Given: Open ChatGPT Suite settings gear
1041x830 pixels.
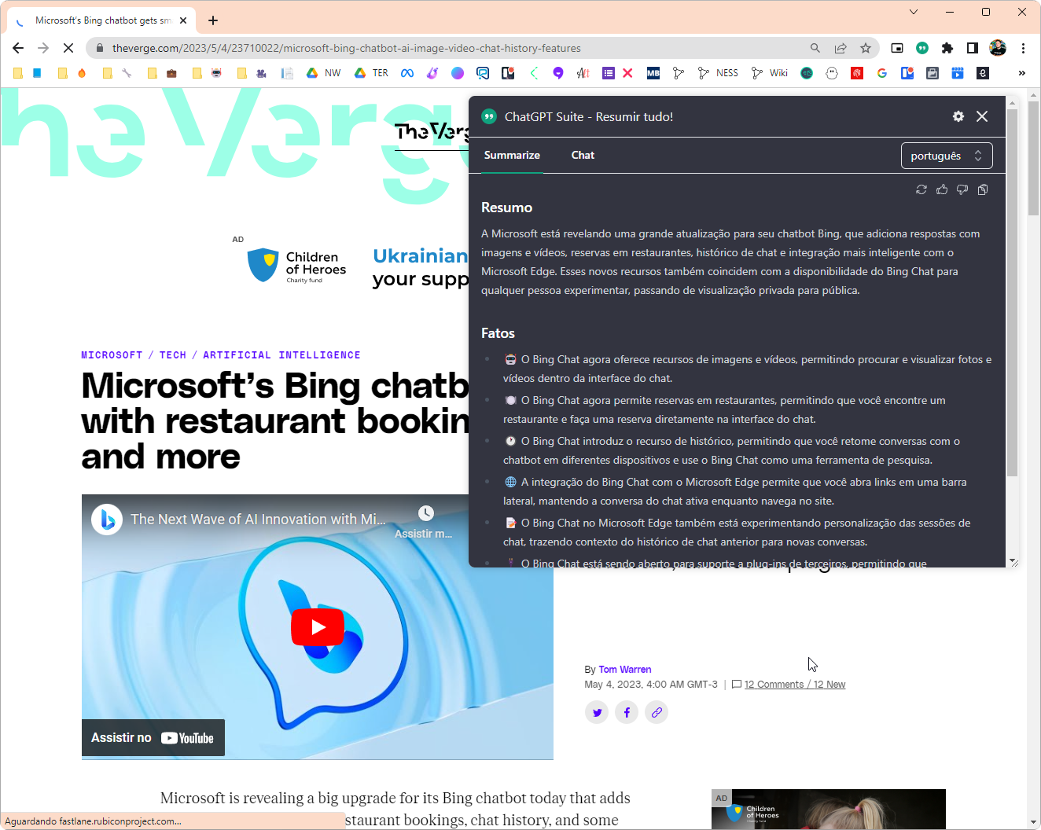Looking at the screenshot, I should (x=958, y=116).
